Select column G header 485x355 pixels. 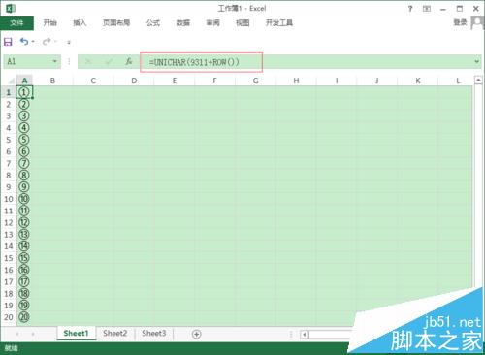point(255,81)
